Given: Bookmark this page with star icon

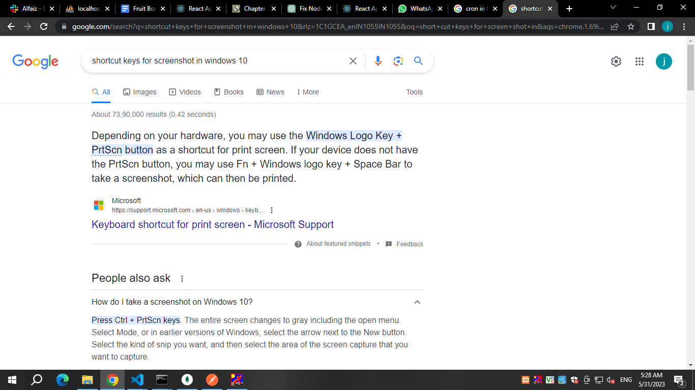Looking at the screenshot, I should (x=631, y=26).
